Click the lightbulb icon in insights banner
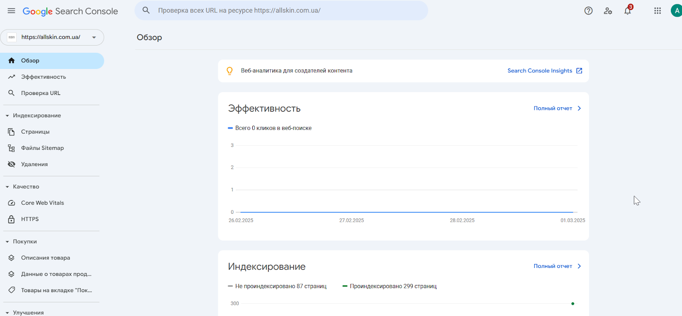This screenshot has width=682, height=316. click(x=230, y=71)
